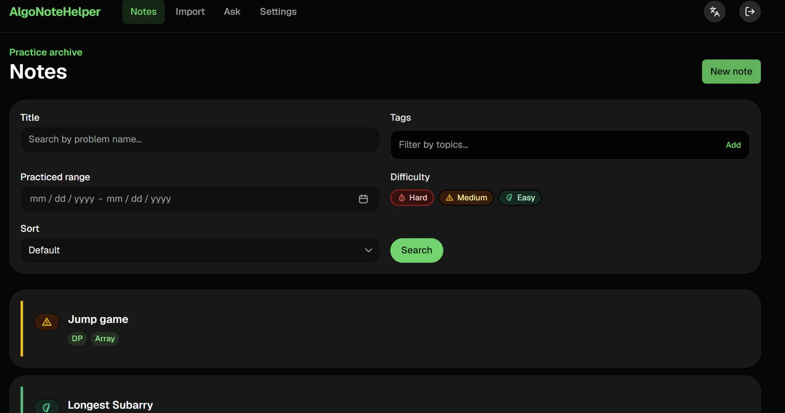The height and width of the screenshot is (413, 785).
Task: Click the AlgoNoteHelper logo link
Action: pyautogui.click(x=55, y=12)
